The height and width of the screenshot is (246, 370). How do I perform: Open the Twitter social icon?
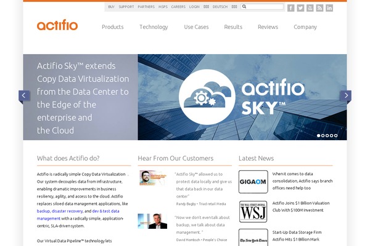point(300,8)
